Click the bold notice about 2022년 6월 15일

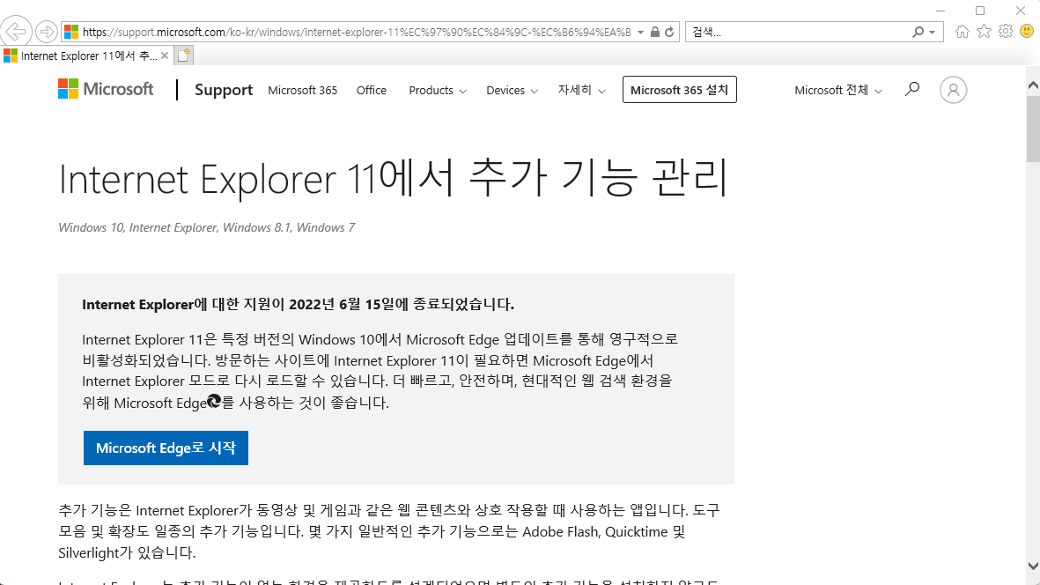pos(298,304)
